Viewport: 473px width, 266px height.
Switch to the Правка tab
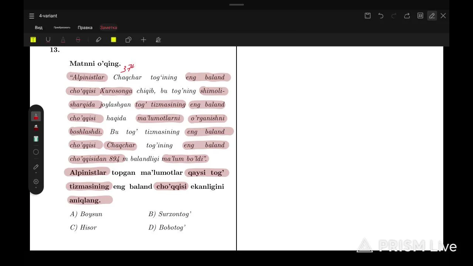[85, 28]
